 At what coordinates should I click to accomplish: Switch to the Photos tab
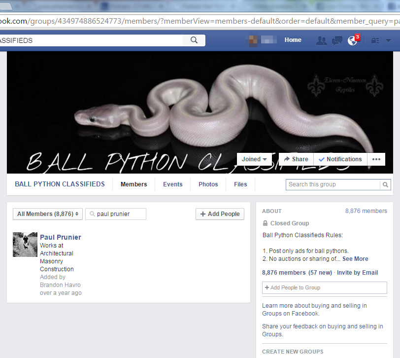(208, 184)
